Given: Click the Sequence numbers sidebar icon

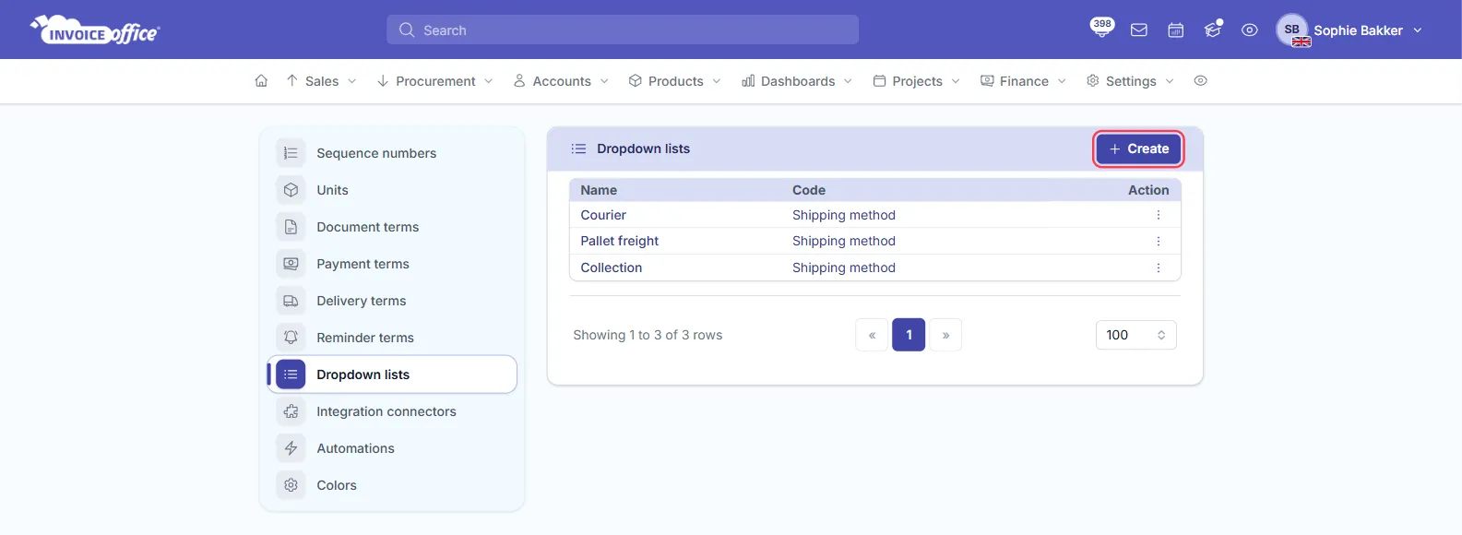Looking at the screenshot, I should click(291, 153).
